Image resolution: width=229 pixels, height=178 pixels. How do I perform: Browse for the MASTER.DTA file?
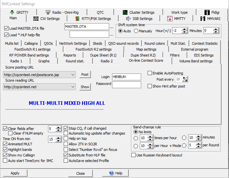(112, 26)
